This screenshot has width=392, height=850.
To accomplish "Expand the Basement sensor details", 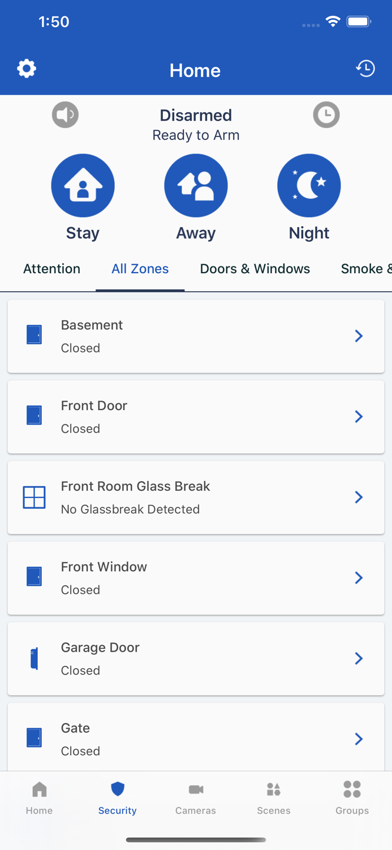I will click(x=196, y=336).
